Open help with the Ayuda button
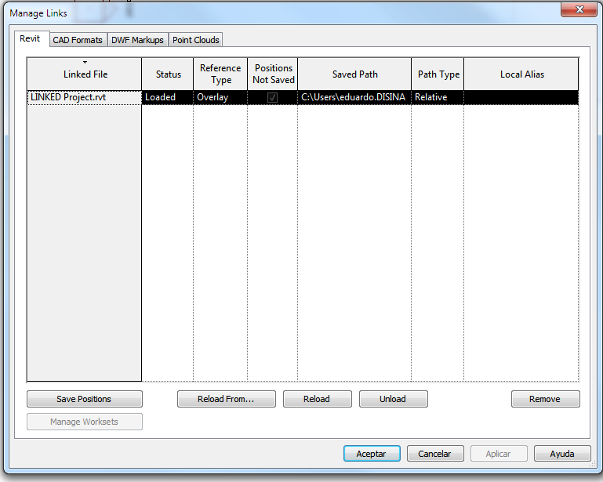This screenshot has width=603, height=482. [x=562, y=454]
